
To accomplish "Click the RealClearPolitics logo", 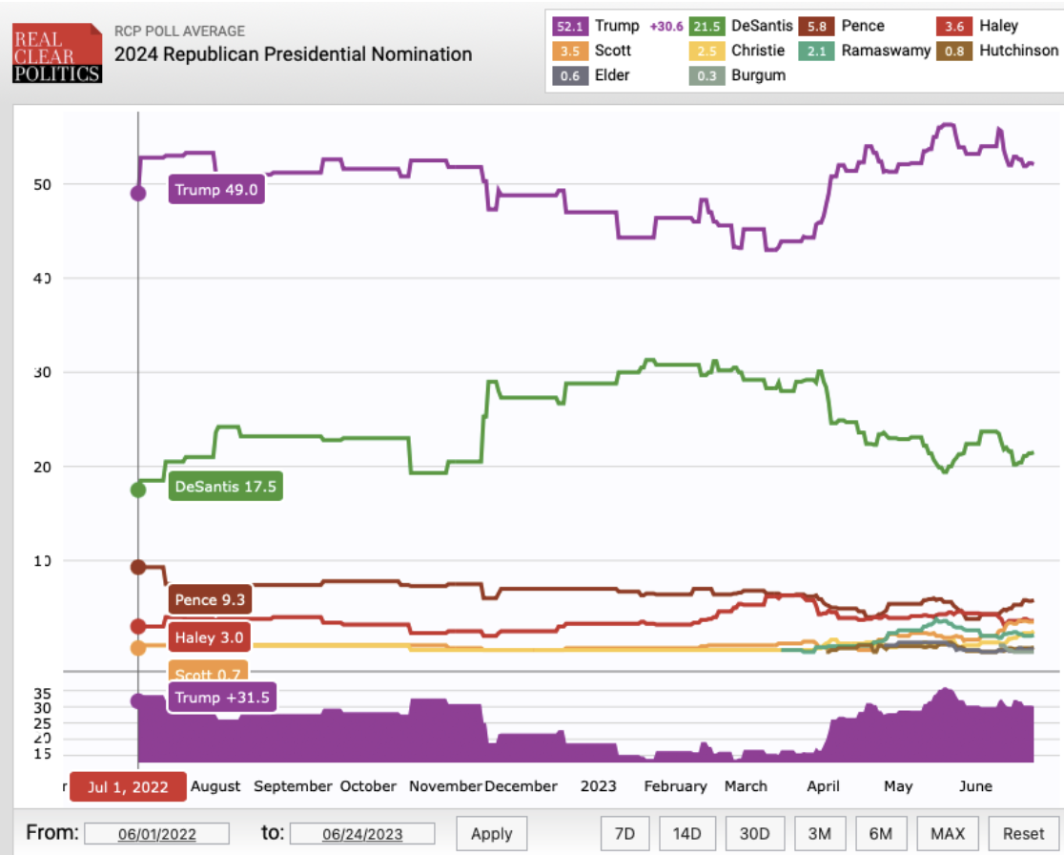I will click(x=55, y=54).
